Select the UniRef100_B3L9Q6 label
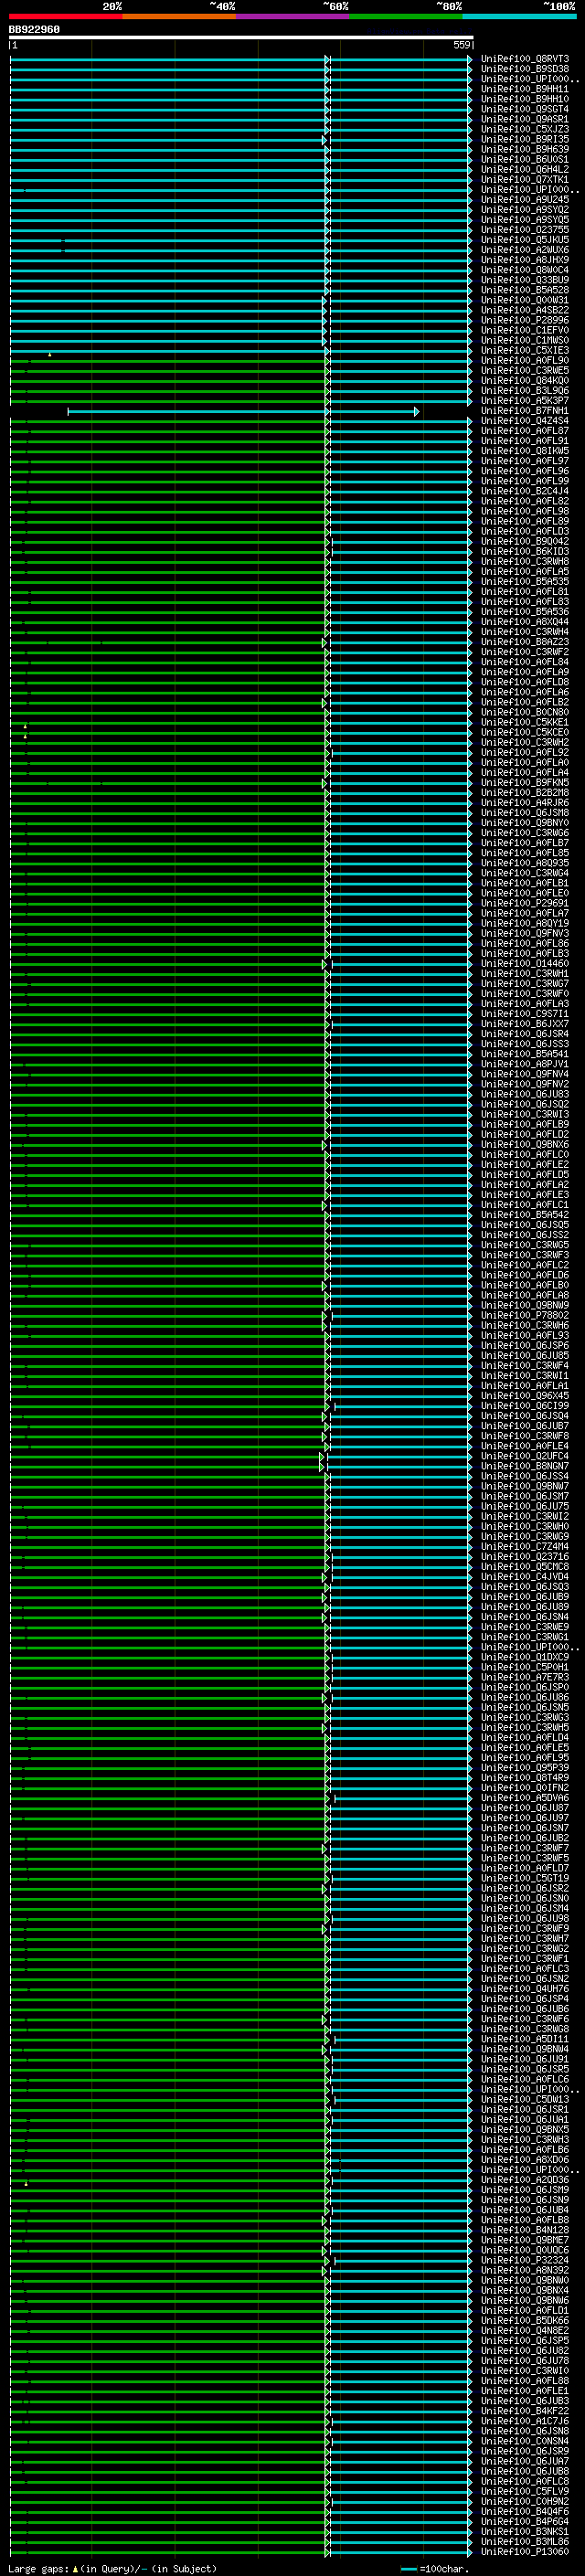Image resolution: width=585 pixels, height=2576 pixels. click(524, 390)
